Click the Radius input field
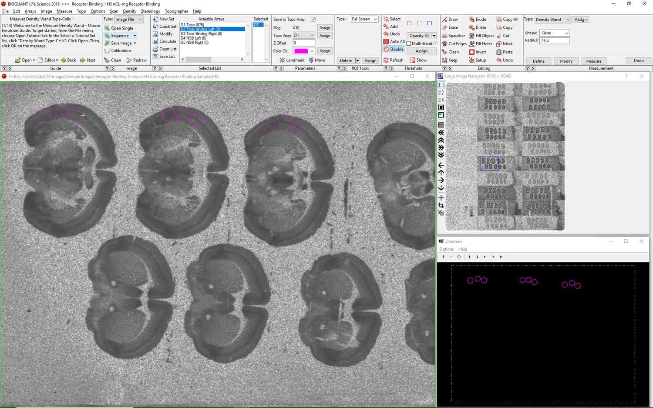Screen dimensions: 653x408 coord(554,40)
